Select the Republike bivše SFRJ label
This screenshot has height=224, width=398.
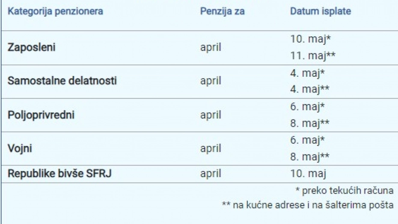point(59,174)
